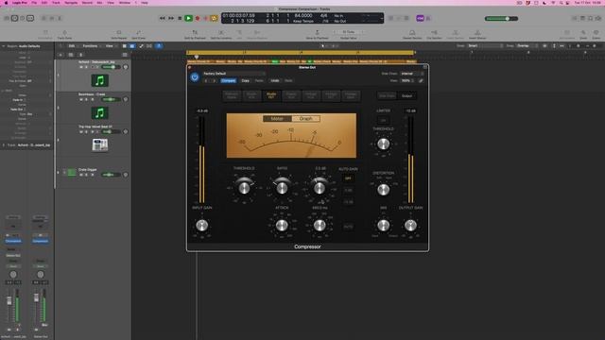Viewport: 605px width, 340px height.
Task: Click the second track's green music note icon
Action: (x=99, y=113)
